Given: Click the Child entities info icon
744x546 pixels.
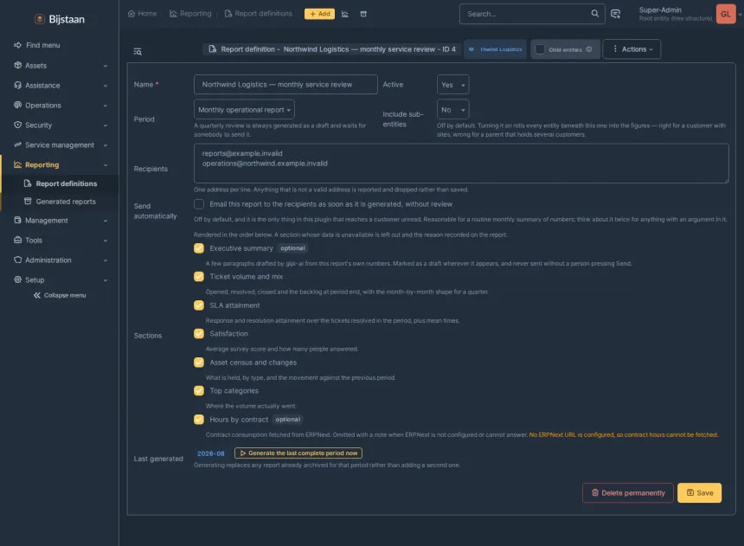Looking at the screenshot, I should click(589, 49).
